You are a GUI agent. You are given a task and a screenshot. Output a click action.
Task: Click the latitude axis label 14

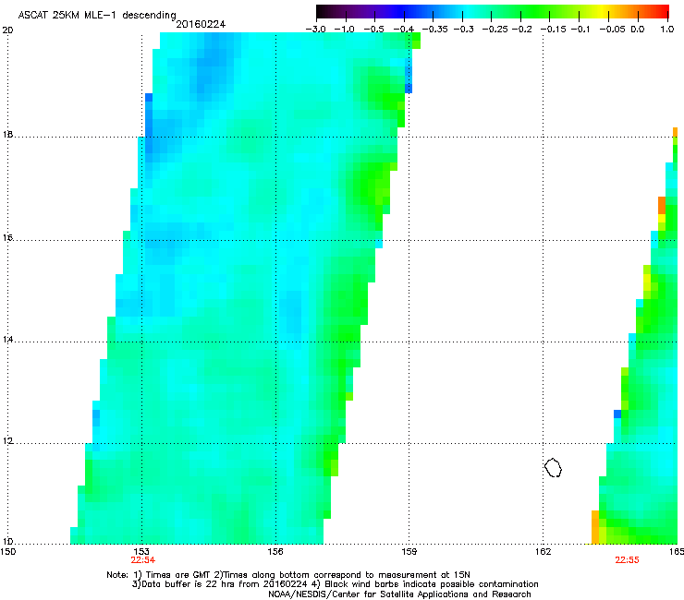coord(7,340)
